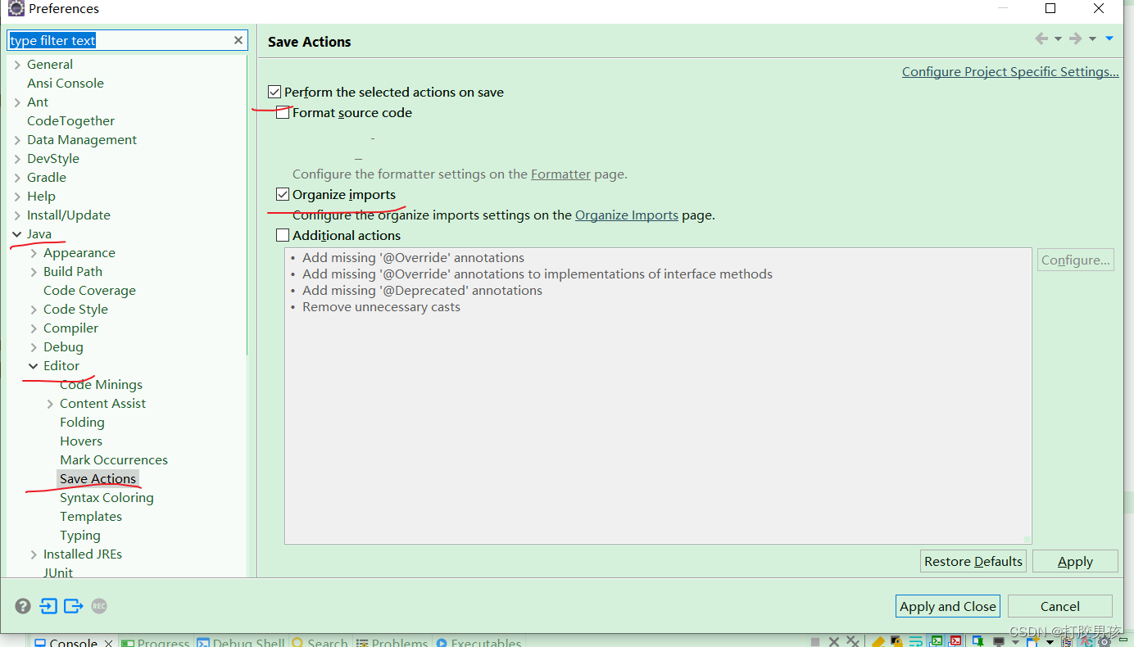Enable the Additional actions checkbox
The width and height of the screenshot is (1134, 647).
[x=283, y=236]
